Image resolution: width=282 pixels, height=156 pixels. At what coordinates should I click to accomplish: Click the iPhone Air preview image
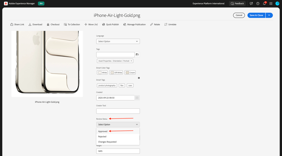[x=47, y=64]
